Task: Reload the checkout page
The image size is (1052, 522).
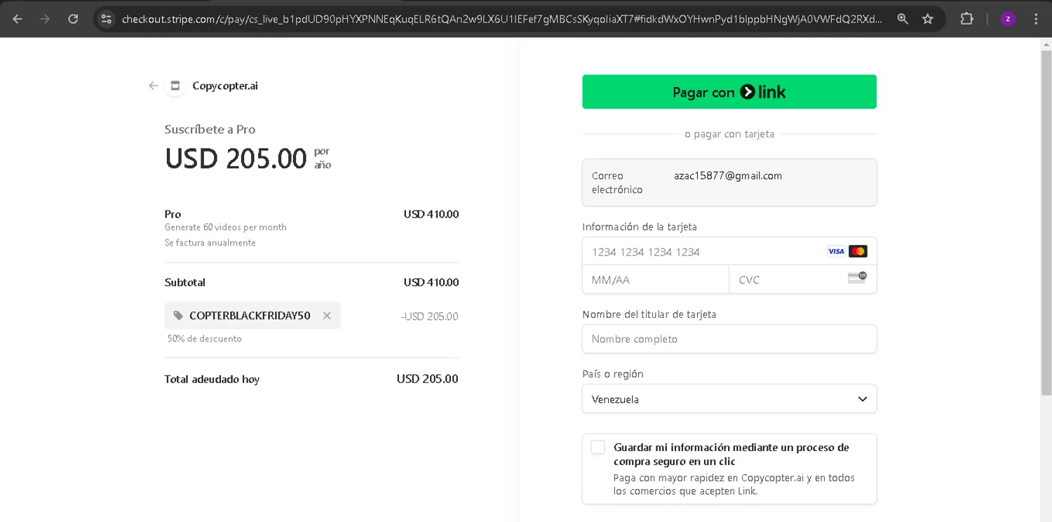Action: [x=73, y=19]
